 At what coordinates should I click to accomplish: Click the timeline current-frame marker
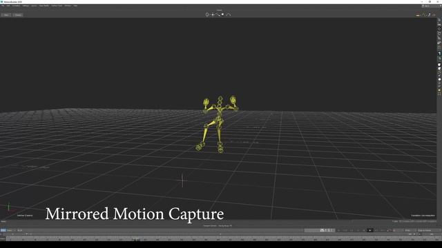[137, 239]
